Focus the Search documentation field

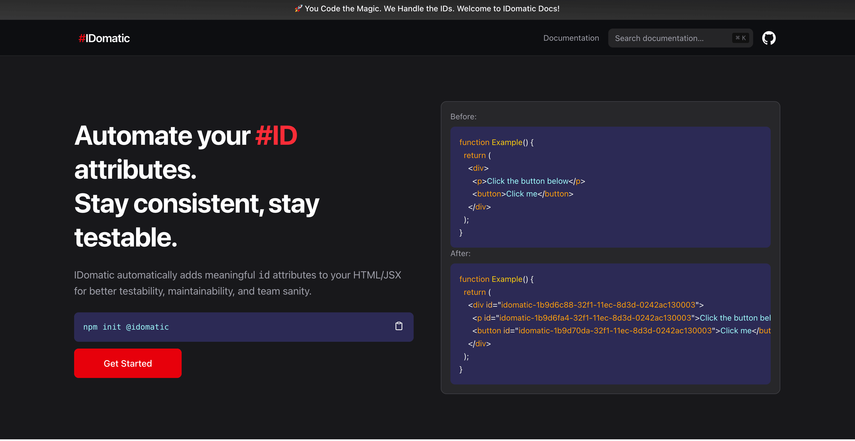tap(680, 38)
